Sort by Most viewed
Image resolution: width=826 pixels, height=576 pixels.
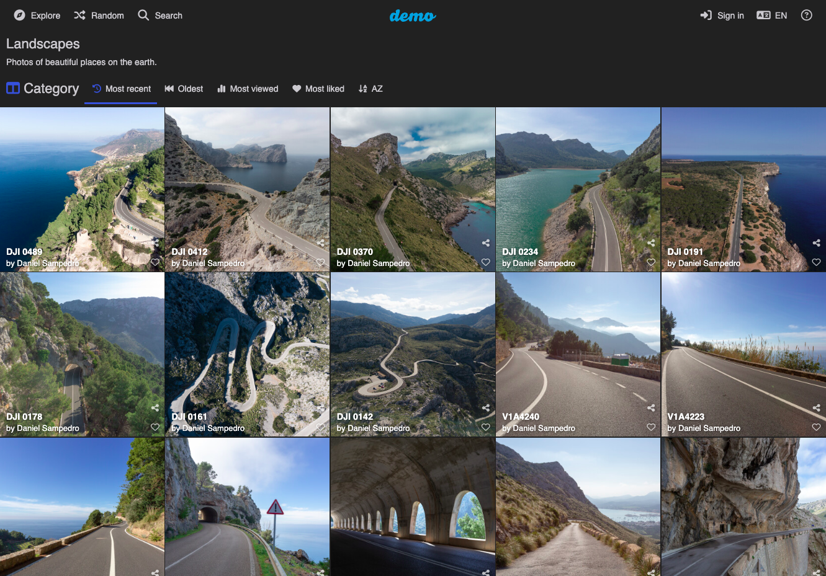248,89
